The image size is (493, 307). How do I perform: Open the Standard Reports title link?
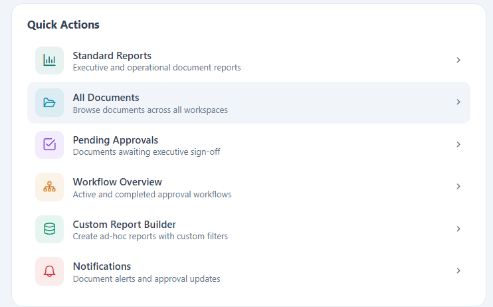click(112, 56)
